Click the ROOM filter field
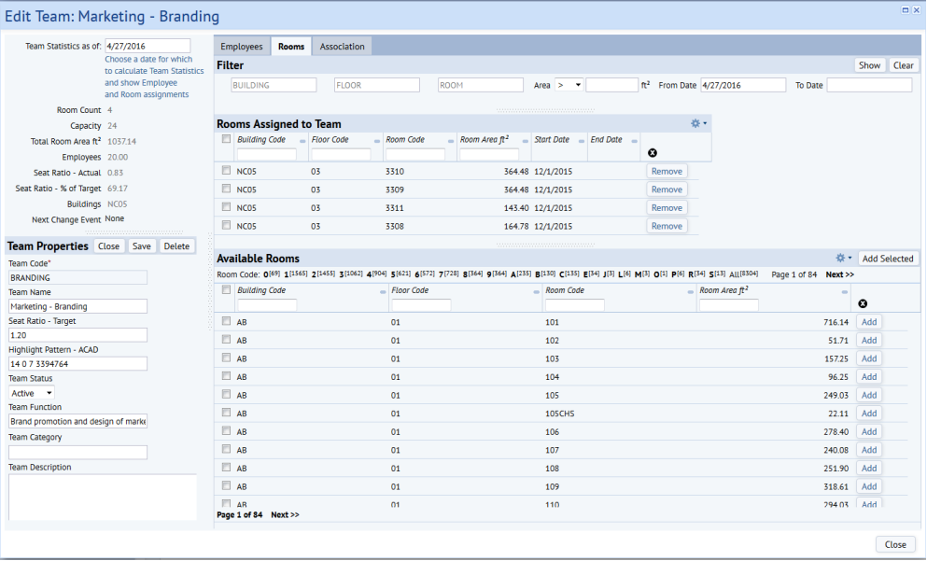Viewport: 927px width, 561px height. 481,85
